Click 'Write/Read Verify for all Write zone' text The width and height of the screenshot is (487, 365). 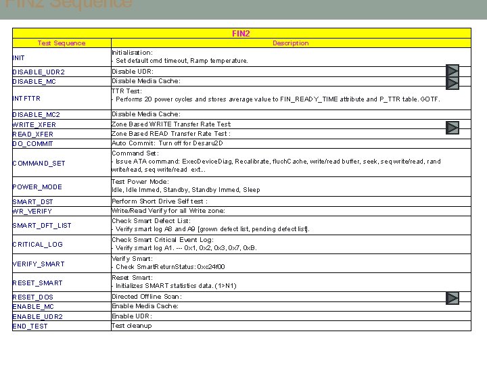tap(168, 210)
